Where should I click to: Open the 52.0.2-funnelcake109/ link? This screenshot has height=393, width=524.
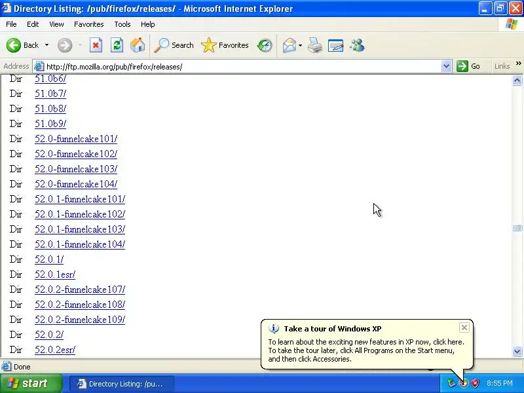coord(80,320)
